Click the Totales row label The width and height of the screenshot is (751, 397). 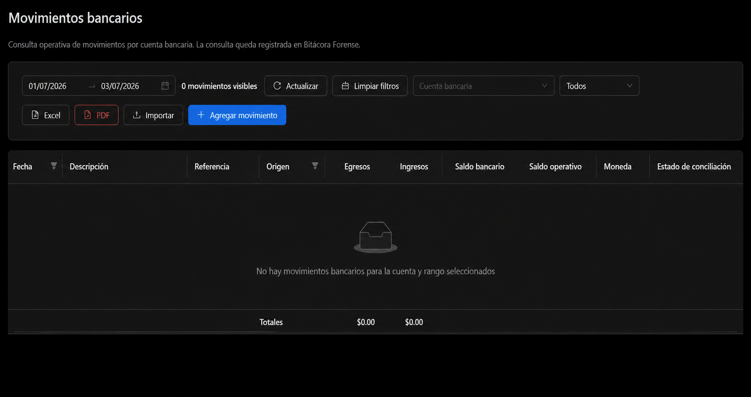pos(271,322)
